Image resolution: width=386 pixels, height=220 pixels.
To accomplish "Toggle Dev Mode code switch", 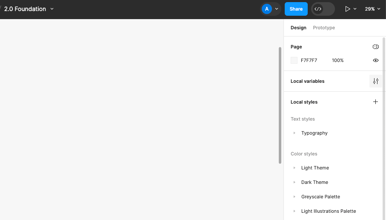I will click(323, 9).
